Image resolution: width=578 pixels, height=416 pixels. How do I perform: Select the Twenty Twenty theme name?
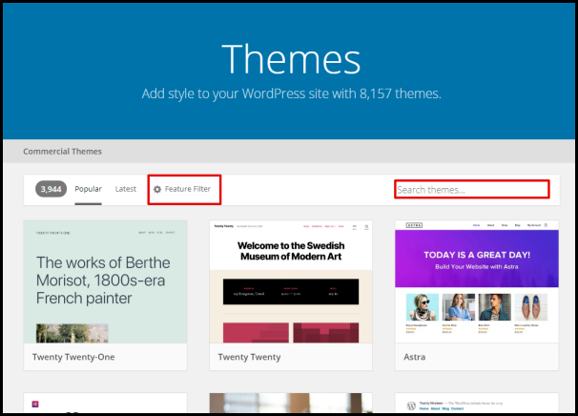pos(249,357)
